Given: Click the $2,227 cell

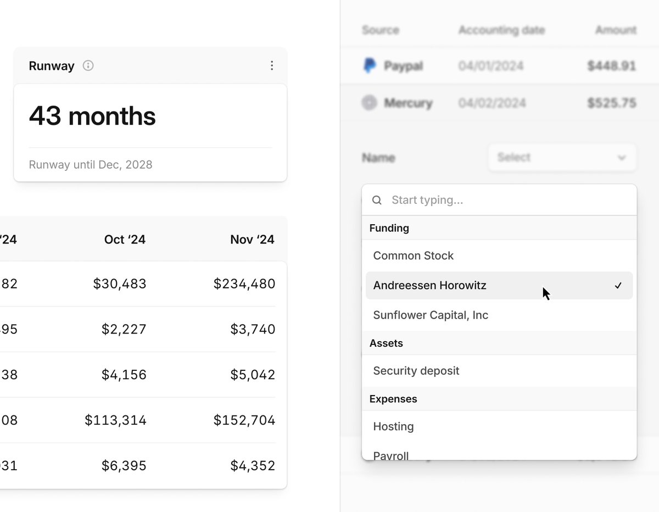Looking at the screenshot, I should tap(124, 330).
